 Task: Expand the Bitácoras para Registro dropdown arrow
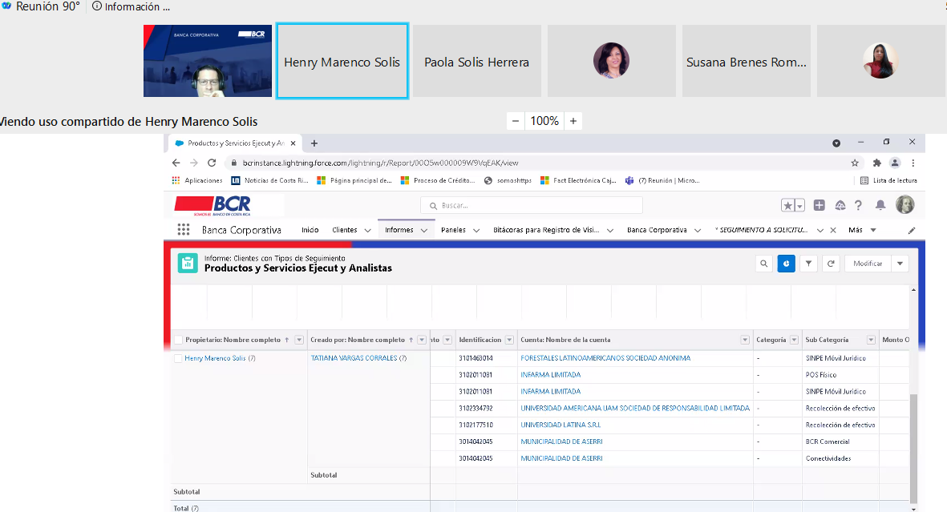(x=610, y=230)
